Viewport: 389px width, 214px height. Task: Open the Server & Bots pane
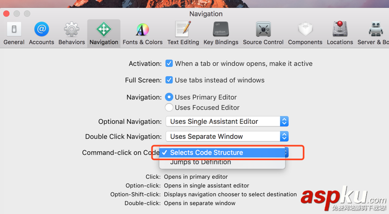click(x=374, y=33)
